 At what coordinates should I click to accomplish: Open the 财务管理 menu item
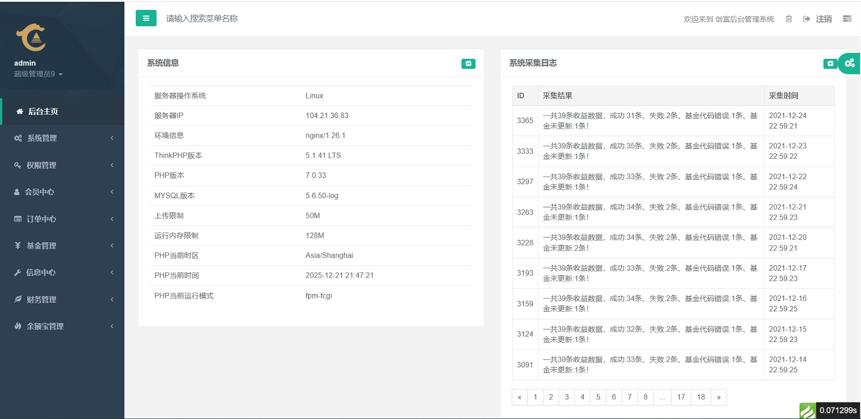tap(61, 300)
